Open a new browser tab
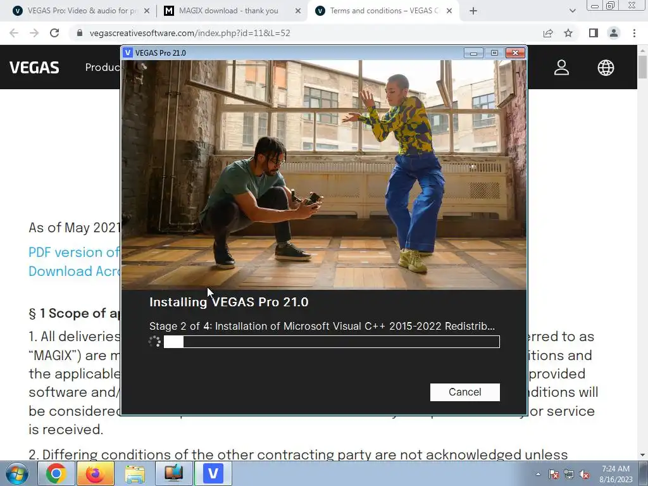 473,11
